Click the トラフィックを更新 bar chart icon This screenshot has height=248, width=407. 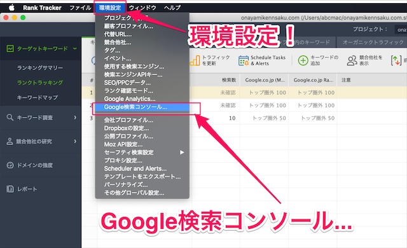(195, 60)
